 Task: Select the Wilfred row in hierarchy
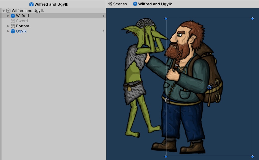point(54,16)
